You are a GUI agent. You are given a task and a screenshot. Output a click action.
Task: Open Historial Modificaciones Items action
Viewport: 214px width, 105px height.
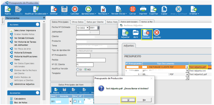tap(26, 58)
